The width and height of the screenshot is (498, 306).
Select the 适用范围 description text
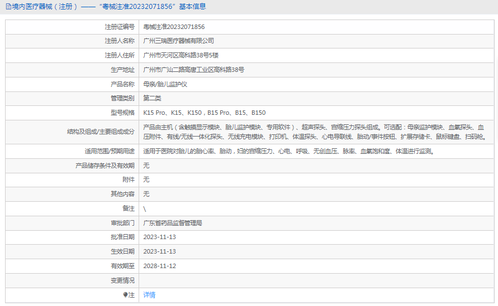[x=288, y=151]
